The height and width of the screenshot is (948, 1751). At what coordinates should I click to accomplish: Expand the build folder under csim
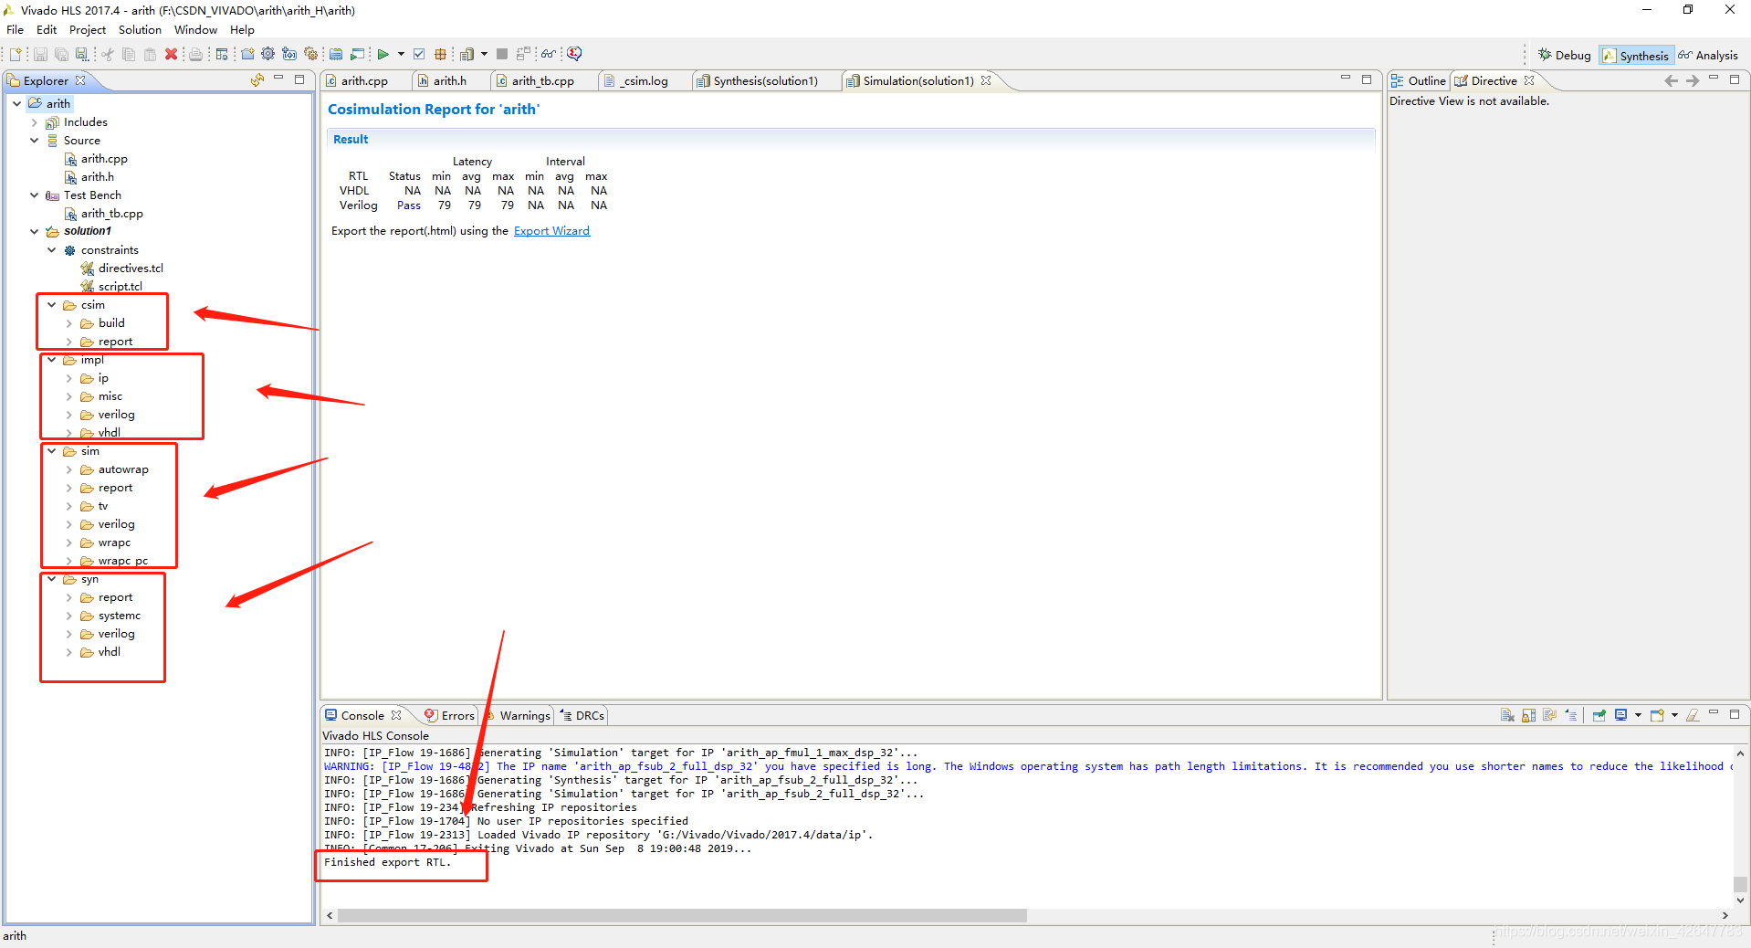coord(69,323)
